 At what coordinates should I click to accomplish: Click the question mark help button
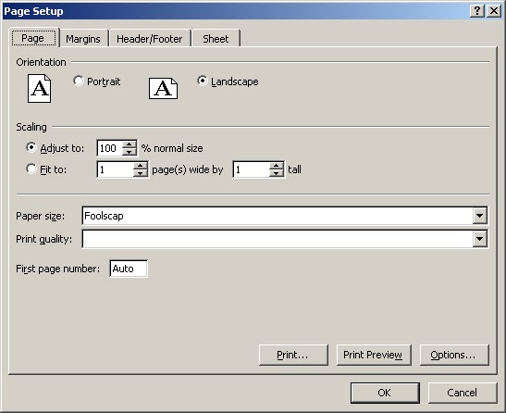pyautogui.click(x=477, y=11)
